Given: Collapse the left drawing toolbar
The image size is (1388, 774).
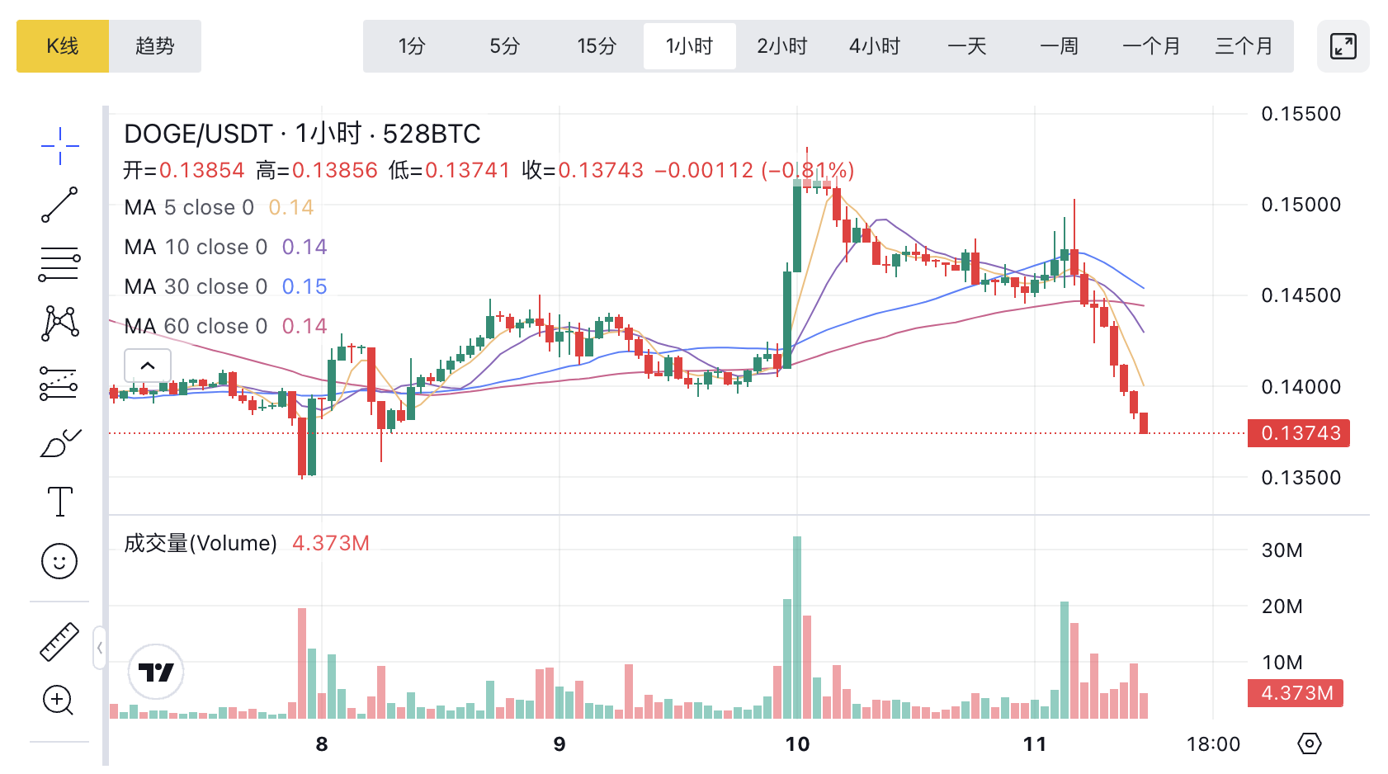Looking at the screenshot, I should tap(100, 648).
